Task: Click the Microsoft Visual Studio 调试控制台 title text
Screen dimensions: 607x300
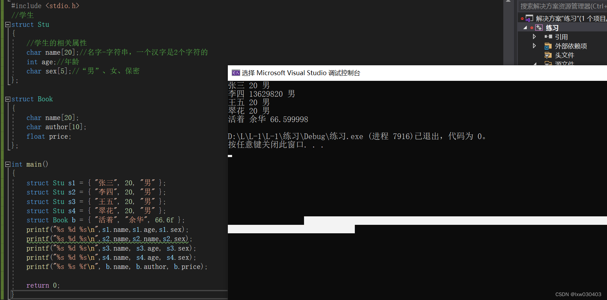Action: [x=301, y=73]
